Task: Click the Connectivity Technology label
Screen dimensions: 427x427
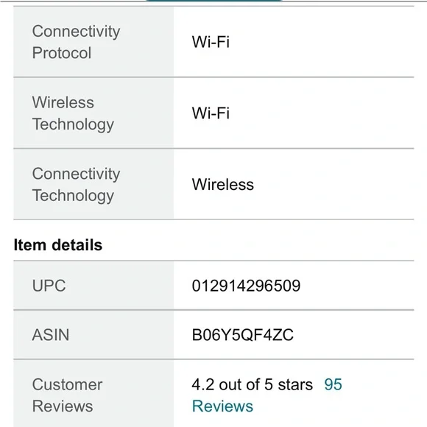Action: [x=76, y=184]
